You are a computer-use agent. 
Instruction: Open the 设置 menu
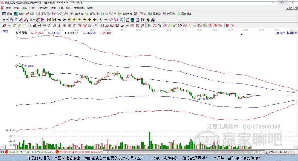pos(53,8)
